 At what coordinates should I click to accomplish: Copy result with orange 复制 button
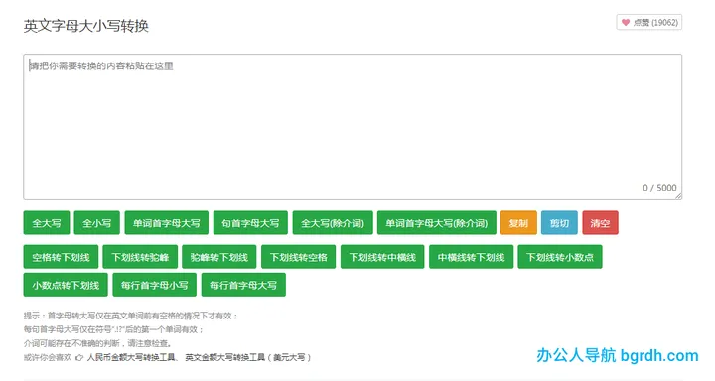click(518, 223)
